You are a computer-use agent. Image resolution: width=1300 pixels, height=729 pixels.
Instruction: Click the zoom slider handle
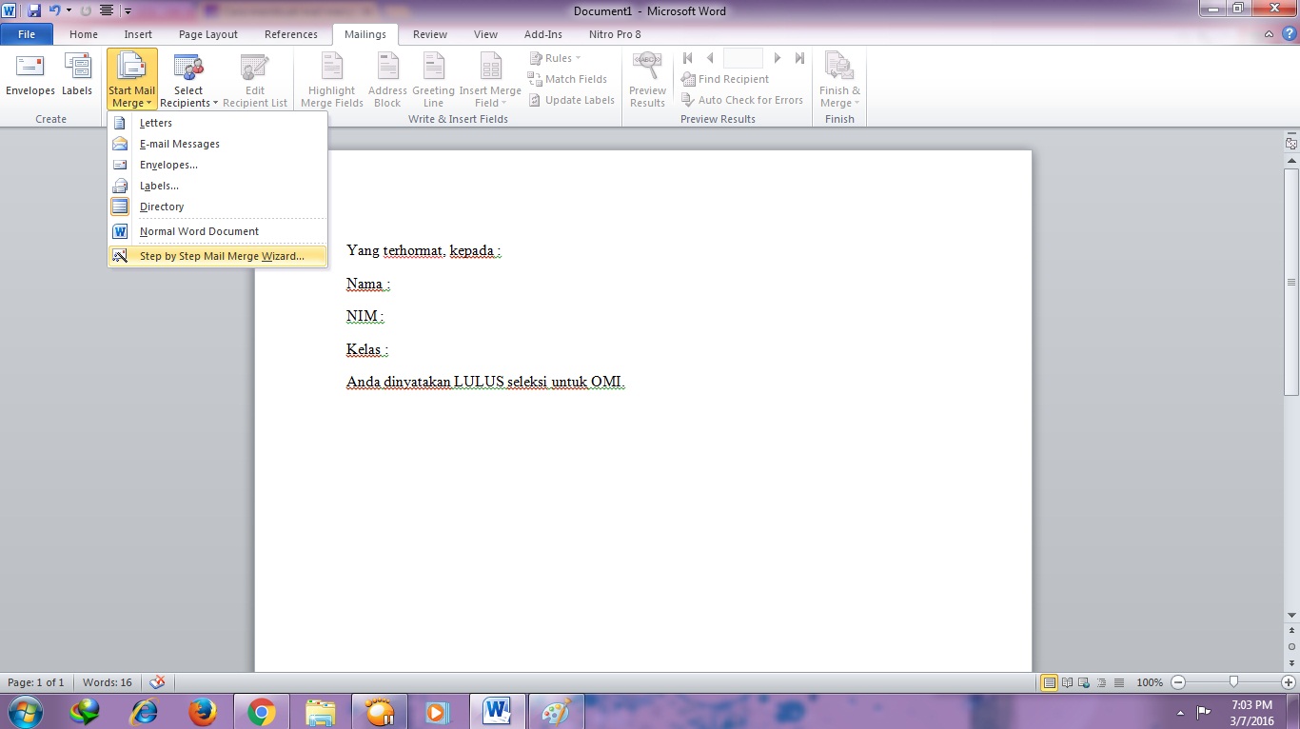[1233, 682]
